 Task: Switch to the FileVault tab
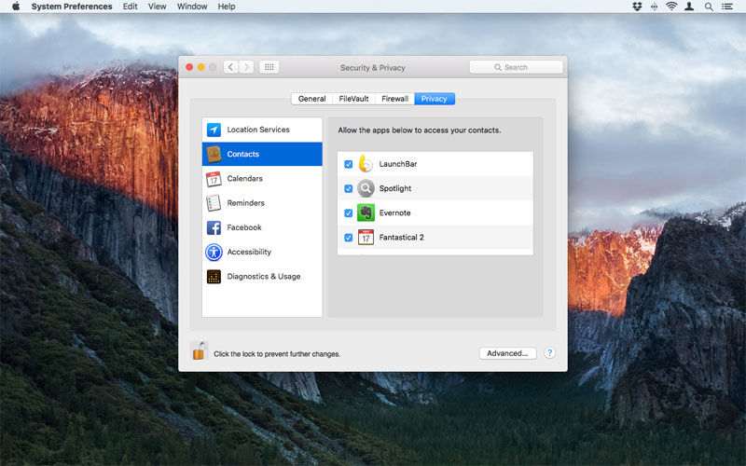click(353, 99)
